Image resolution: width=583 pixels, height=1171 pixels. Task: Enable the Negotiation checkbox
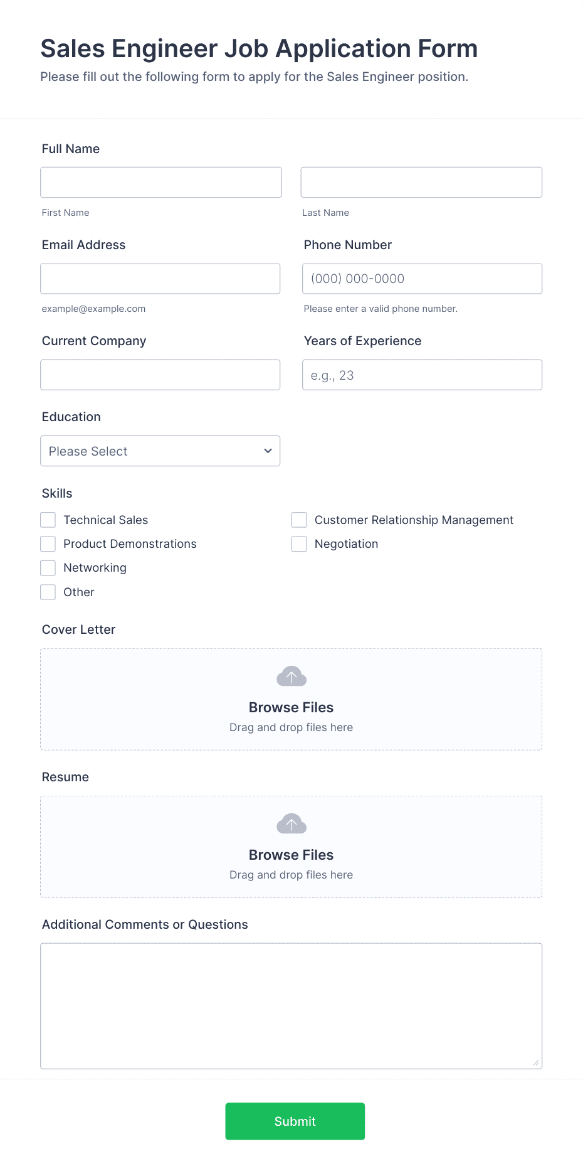tap(298, 543)
